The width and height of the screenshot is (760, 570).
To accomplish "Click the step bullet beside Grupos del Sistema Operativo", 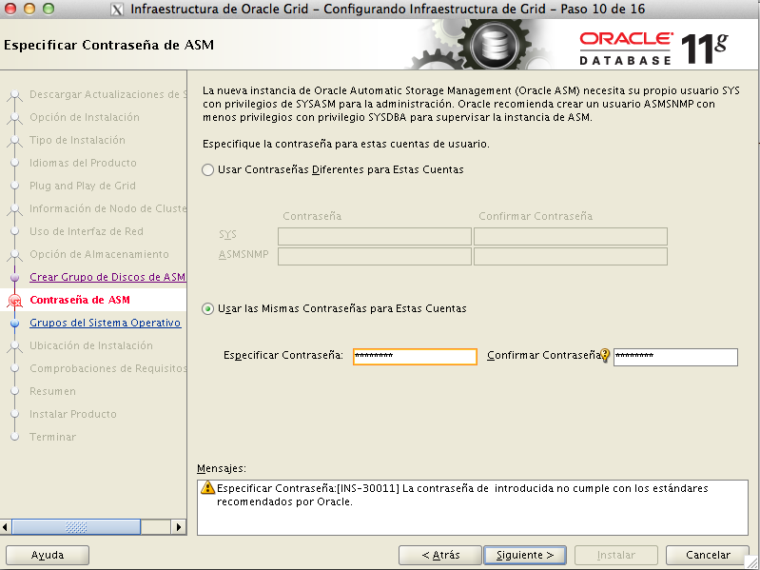I will click(14, 324).
